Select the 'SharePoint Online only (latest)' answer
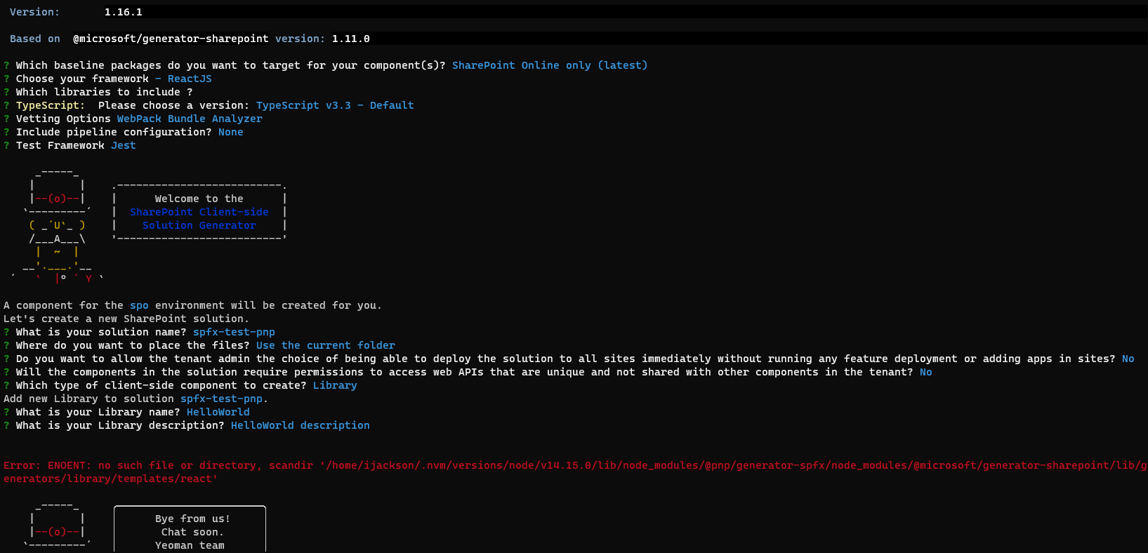1148x553 pixels. pyautogui.click(x=550, y=65)
